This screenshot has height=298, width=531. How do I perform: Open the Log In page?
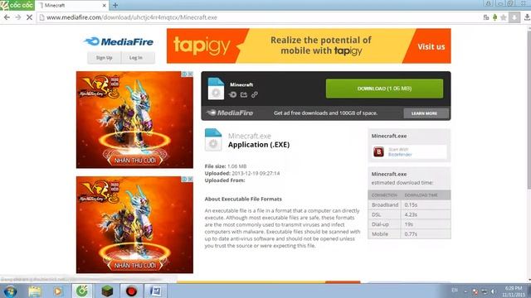[x=136, y=58]
